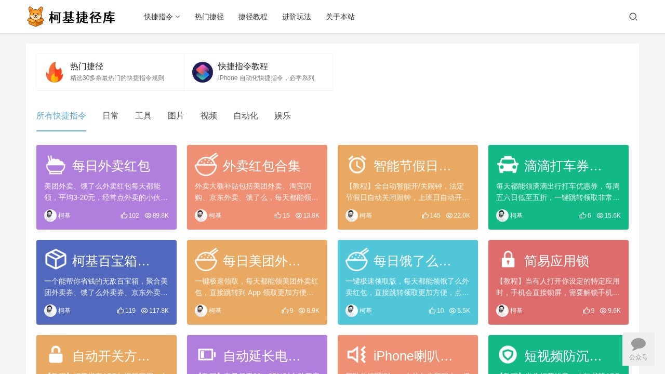
Task: Click description starting 一键极速领取，每天都能领美团
Action: coord(257,287)
